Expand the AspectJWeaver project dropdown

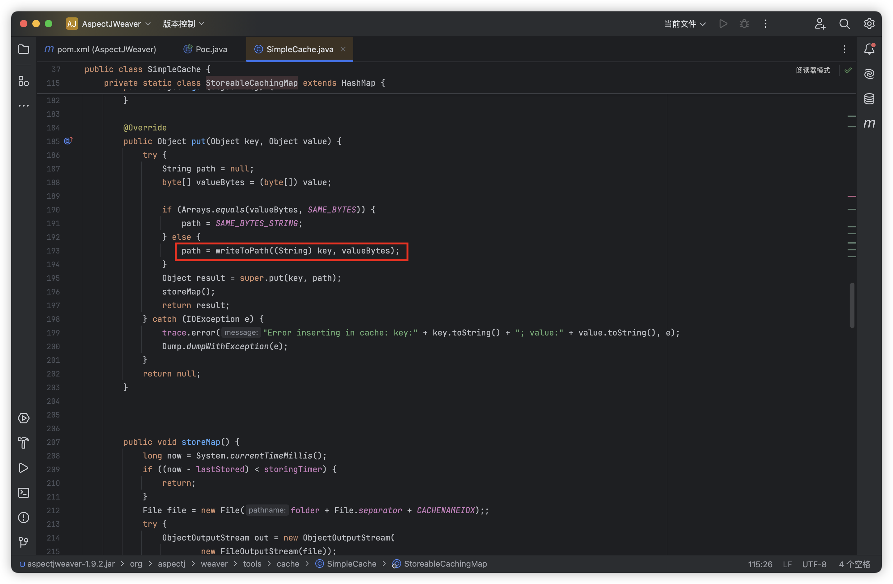coord(116,24)
